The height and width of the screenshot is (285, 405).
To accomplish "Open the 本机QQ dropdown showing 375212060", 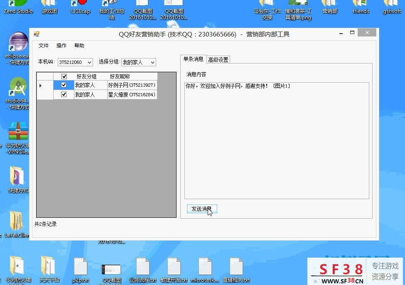I will click(x=75, y=62).
